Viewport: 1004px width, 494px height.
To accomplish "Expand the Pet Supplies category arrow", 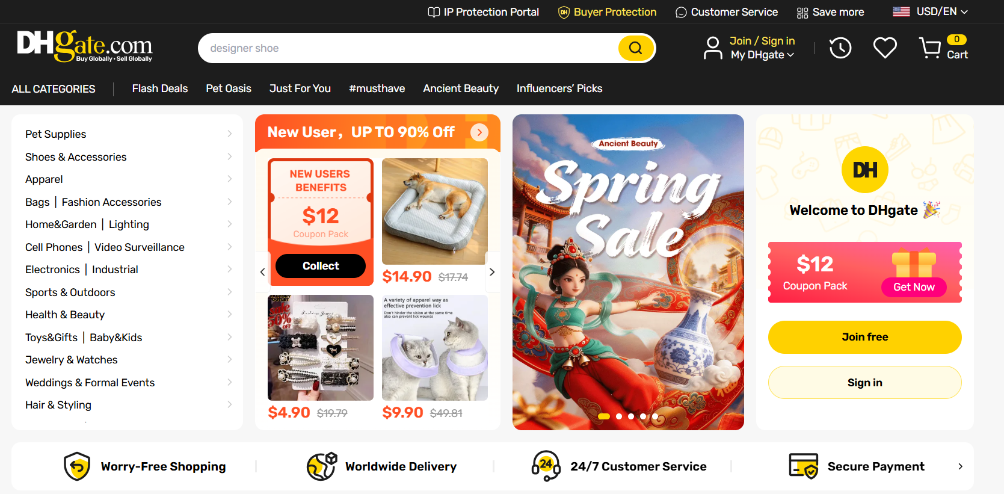I will point(229,134).
